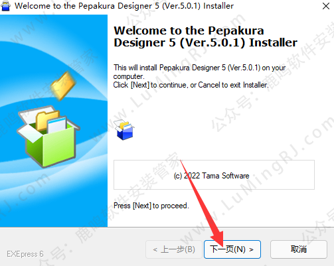The image size is (334, 266).
Task: Click the (c) 2022 Tama Software box
Action: [214, 174]
